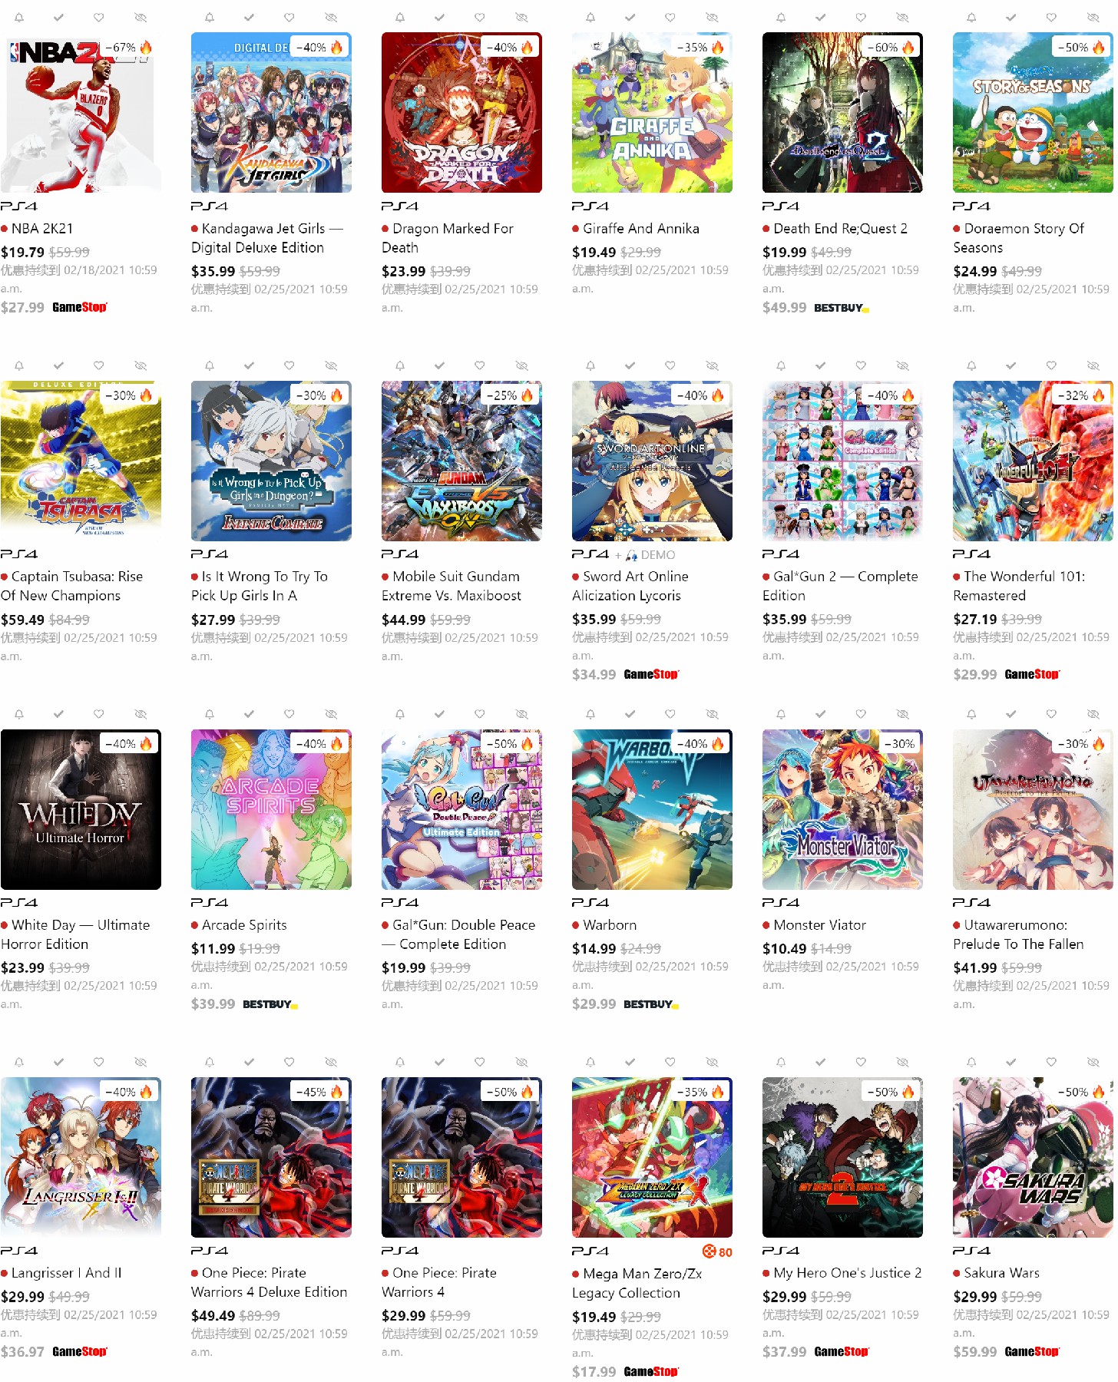Image resolution: width=1118 pixels, height=1382 pixels.
Task: Open the Langrisser I And II cover art
Action: tap(81, 1157)
